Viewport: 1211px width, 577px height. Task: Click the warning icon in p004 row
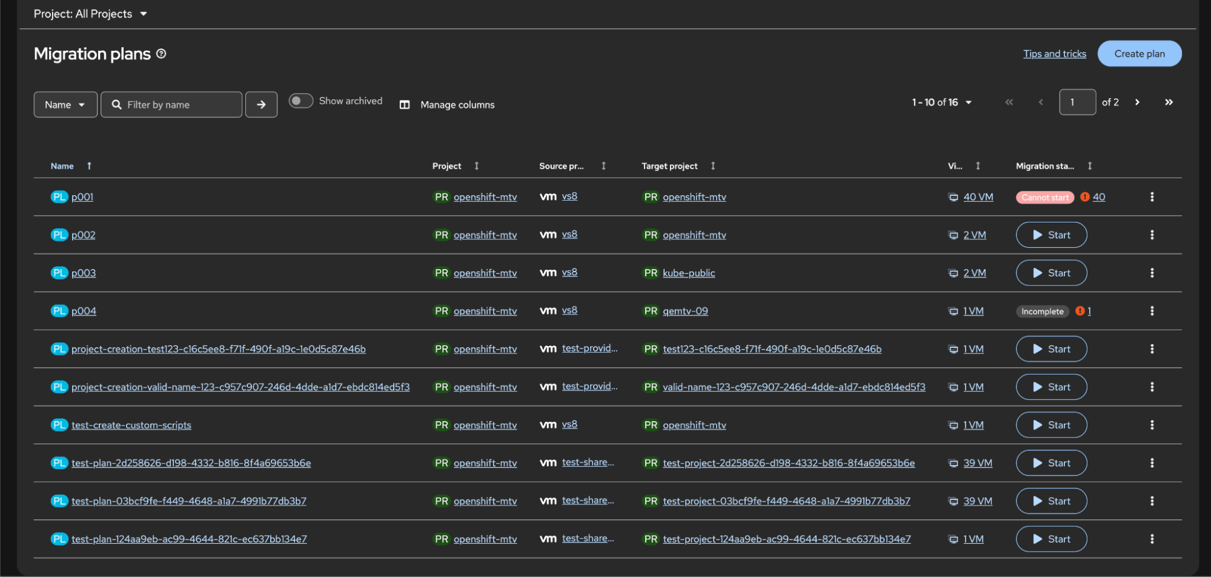1080,311
